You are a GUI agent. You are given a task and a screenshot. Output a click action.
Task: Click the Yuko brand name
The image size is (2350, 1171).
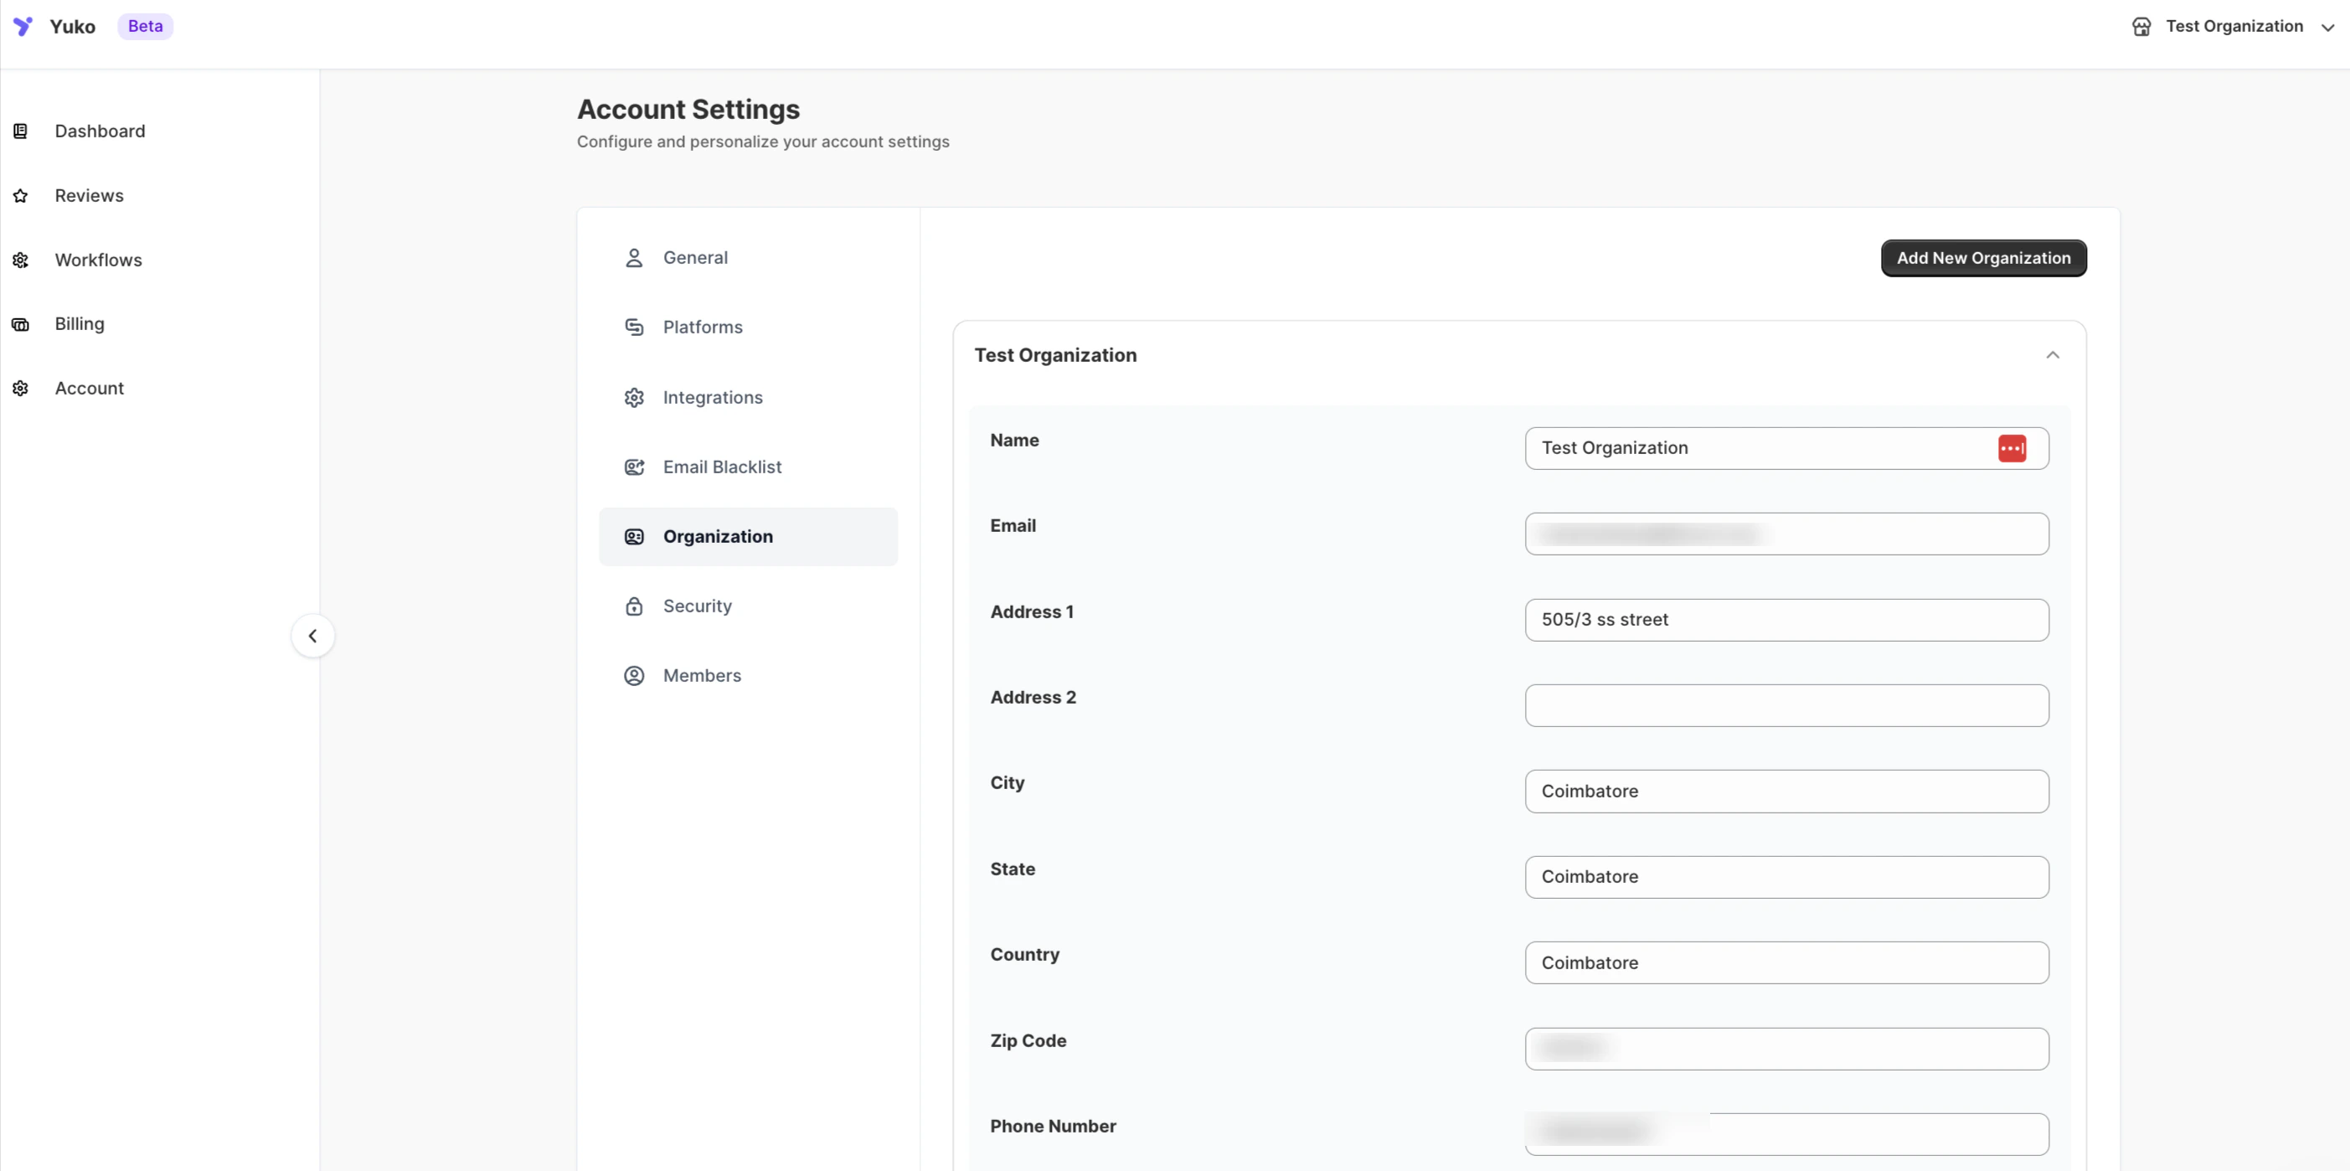coord(72,27)
